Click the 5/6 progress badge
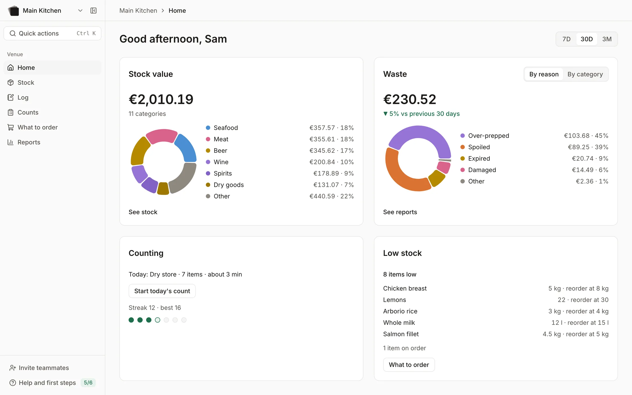The width and height of the screenshot is (632, 395). click(88, 383)
